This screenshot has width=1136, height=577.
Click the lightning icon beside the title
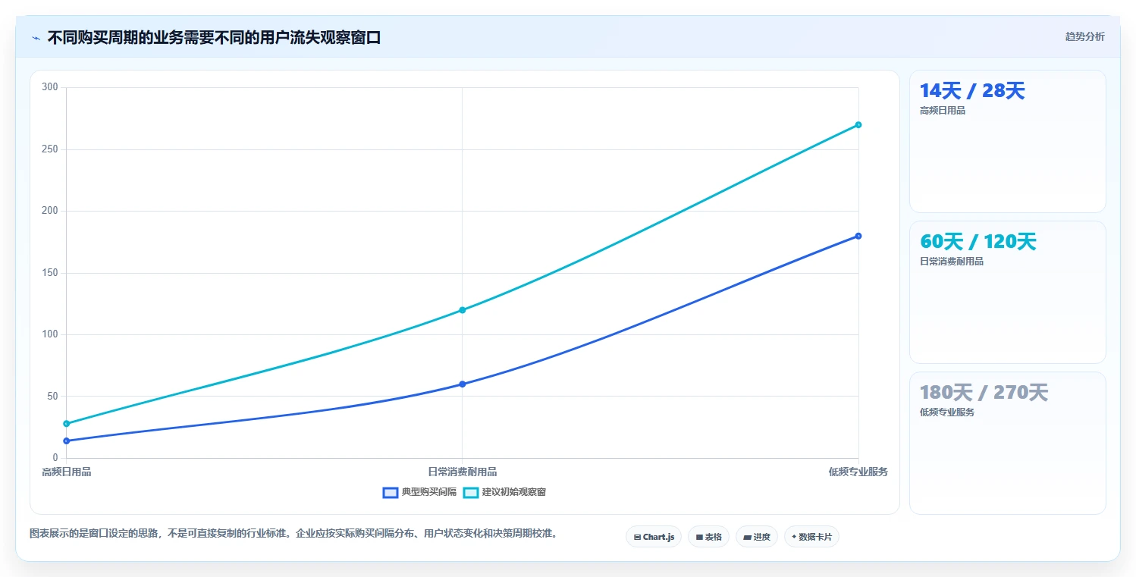[x=36, y=38]
